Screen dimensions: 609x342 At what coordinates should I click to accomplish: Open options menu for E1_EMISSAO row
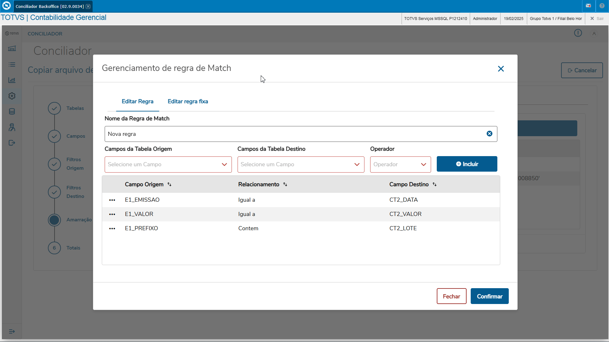pyautogui.click(x=112, y=200)
